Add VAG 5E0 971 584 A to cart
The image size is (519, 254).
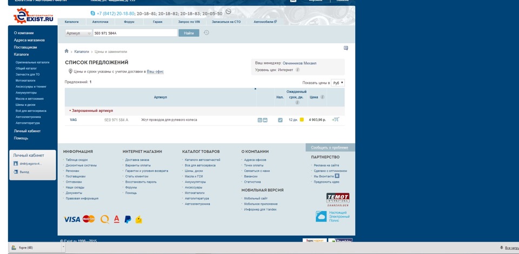[x=336, y=119]
